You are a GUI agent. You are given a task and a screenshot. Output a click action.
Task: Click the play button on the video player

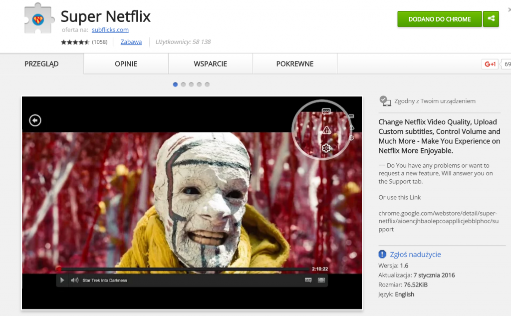click(x=62, y=280)
